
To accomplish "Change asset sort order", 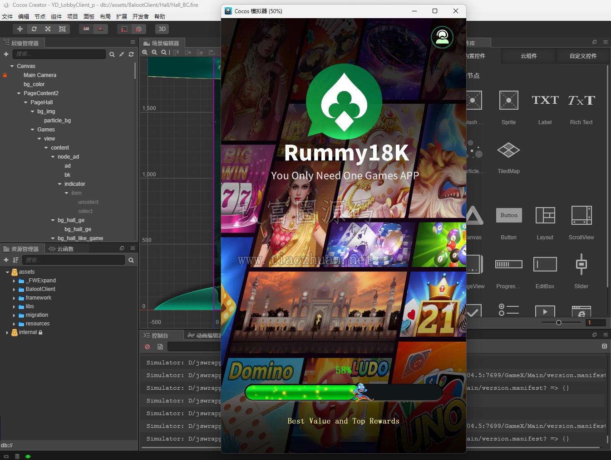I will tap(16, 260).
